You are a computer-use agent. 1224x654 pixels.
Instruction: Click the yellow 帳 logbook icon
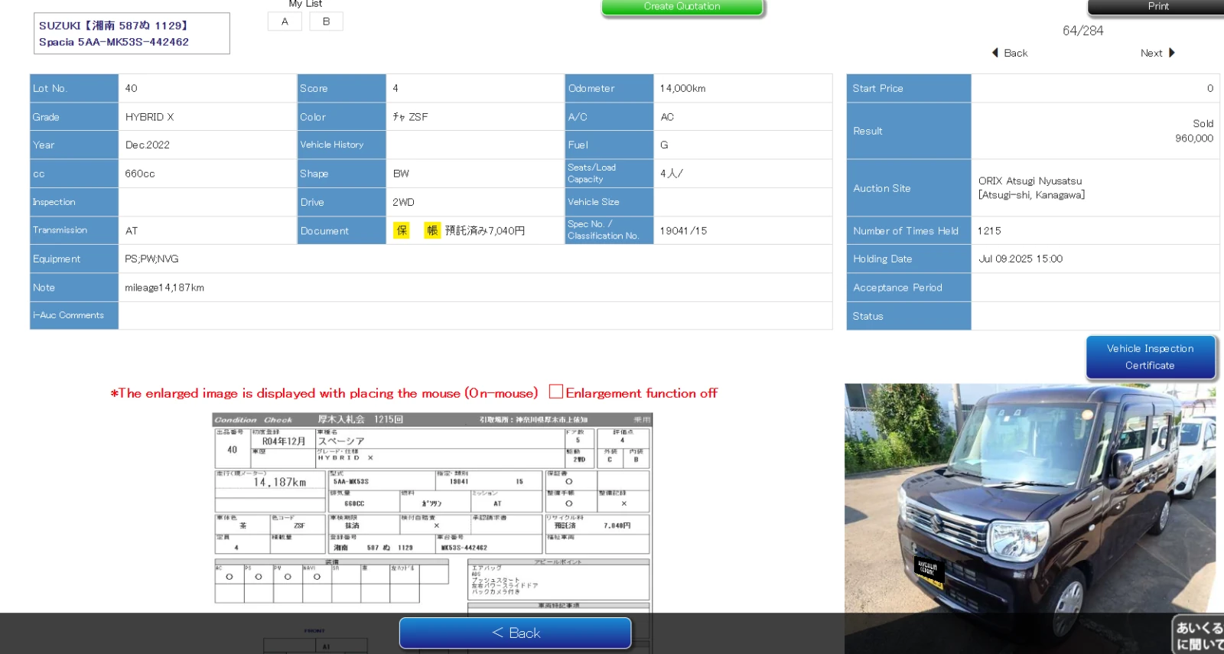click(432, 230)
